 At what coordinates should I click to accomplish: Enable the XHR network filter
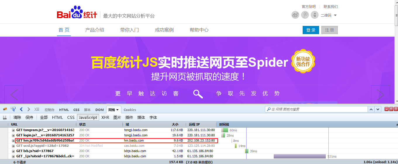(105, 117)
